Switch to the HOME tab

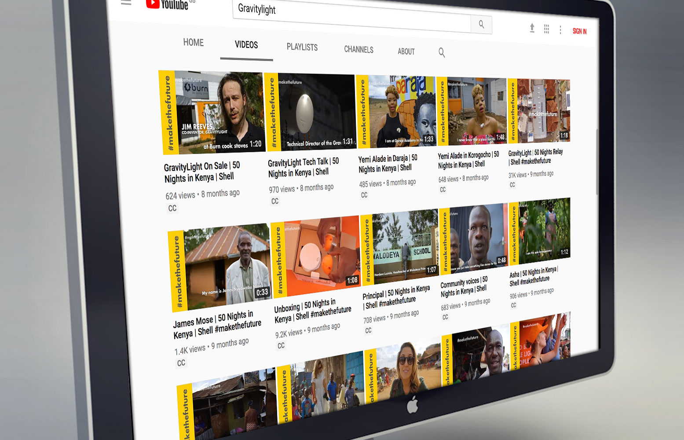193,43
